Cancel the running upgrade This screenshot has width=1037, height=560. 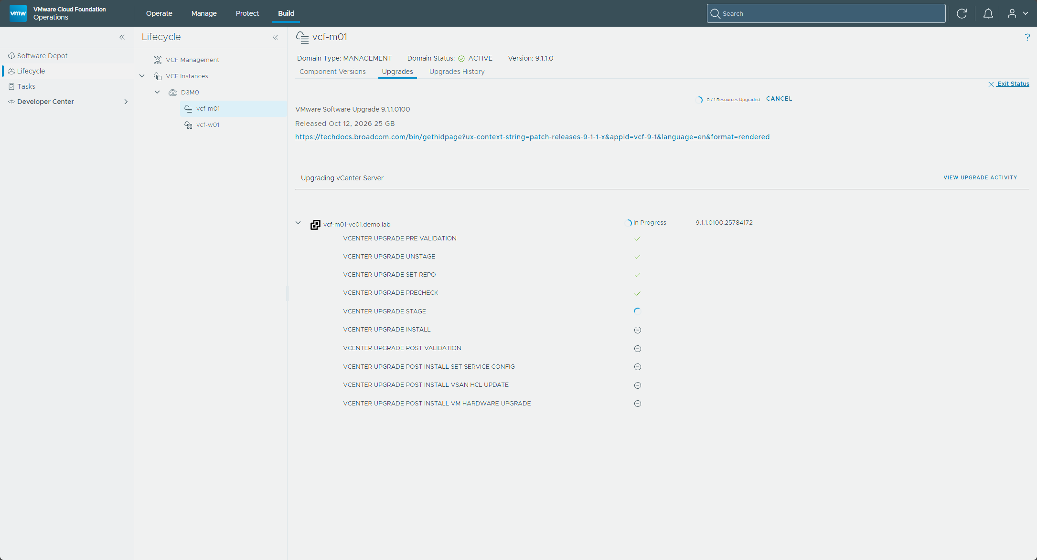coord(779,99)
